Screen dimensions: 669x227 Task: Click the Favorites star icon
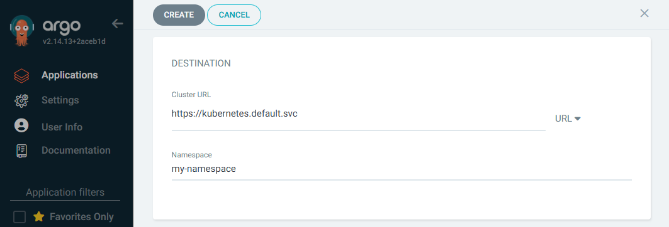point(39,217)
